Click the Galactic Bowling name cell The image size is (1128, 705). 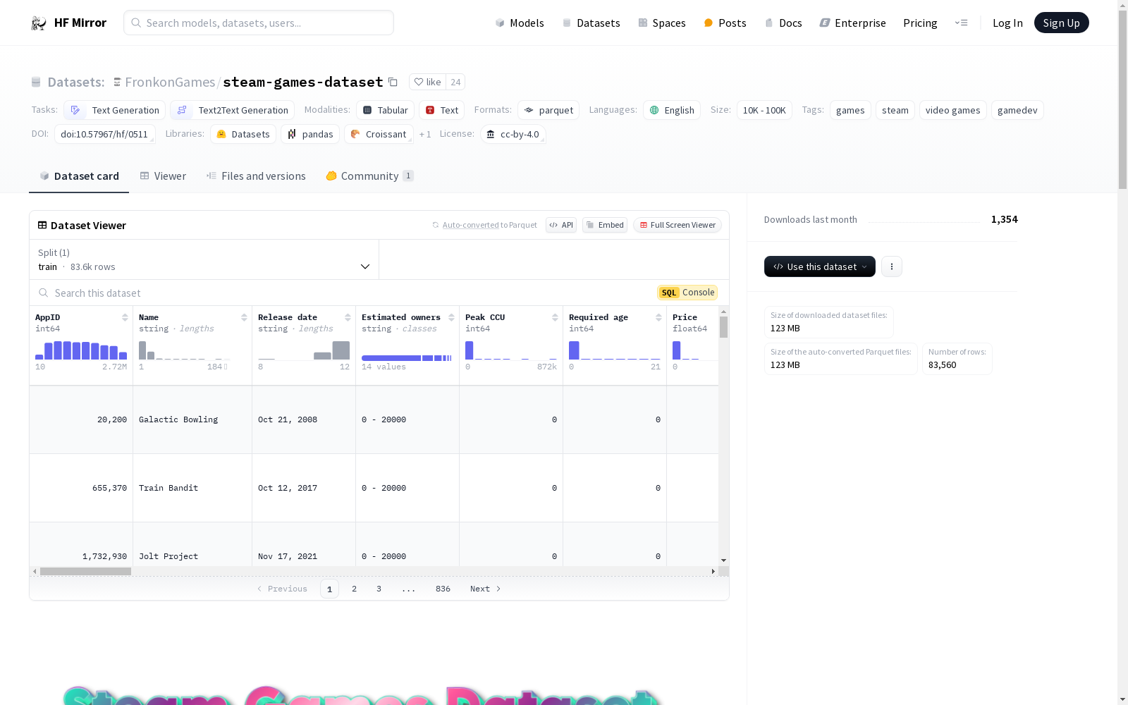(x=192, y=419)
